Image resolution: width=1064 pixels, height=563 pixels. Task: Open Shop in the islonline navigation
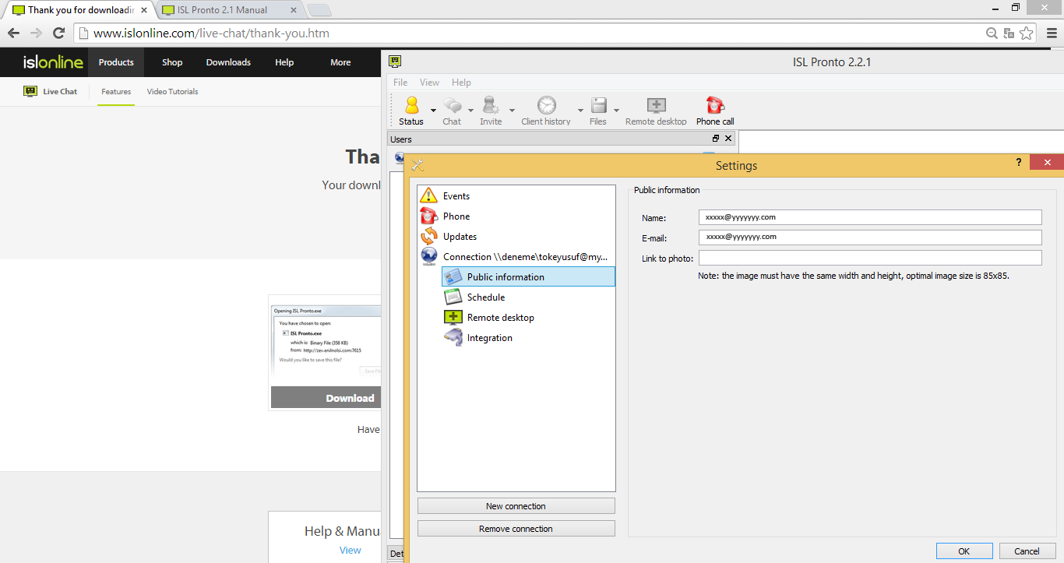click(172, 62)
